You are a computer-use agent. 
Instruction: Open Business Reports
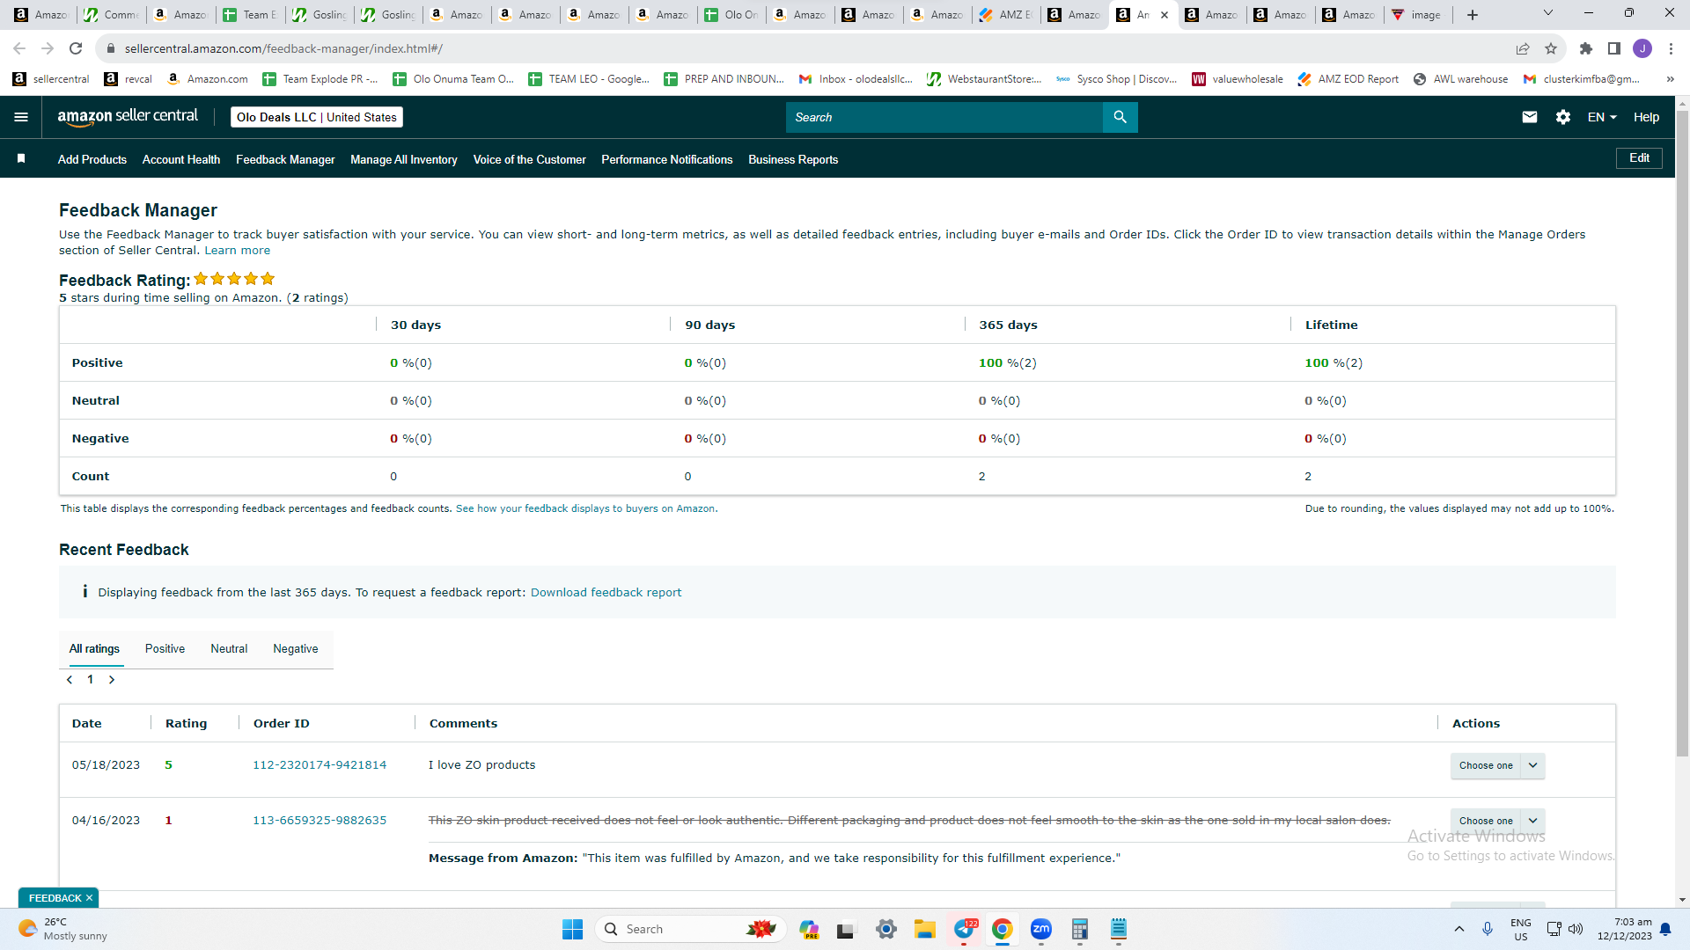click(793, 159)
